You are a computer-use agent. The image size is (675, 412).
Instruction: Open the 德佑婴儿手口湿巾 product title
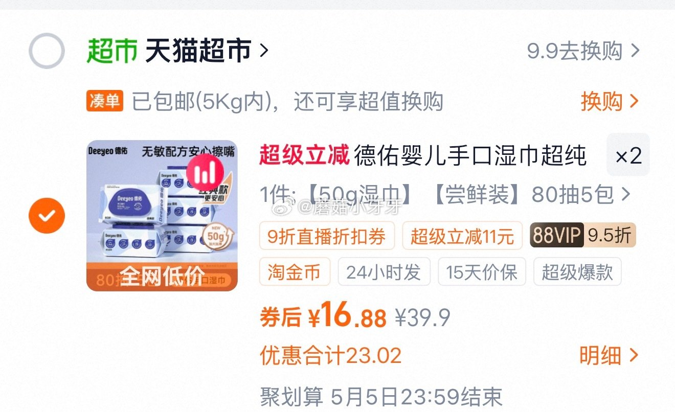(x=423, y=155)
